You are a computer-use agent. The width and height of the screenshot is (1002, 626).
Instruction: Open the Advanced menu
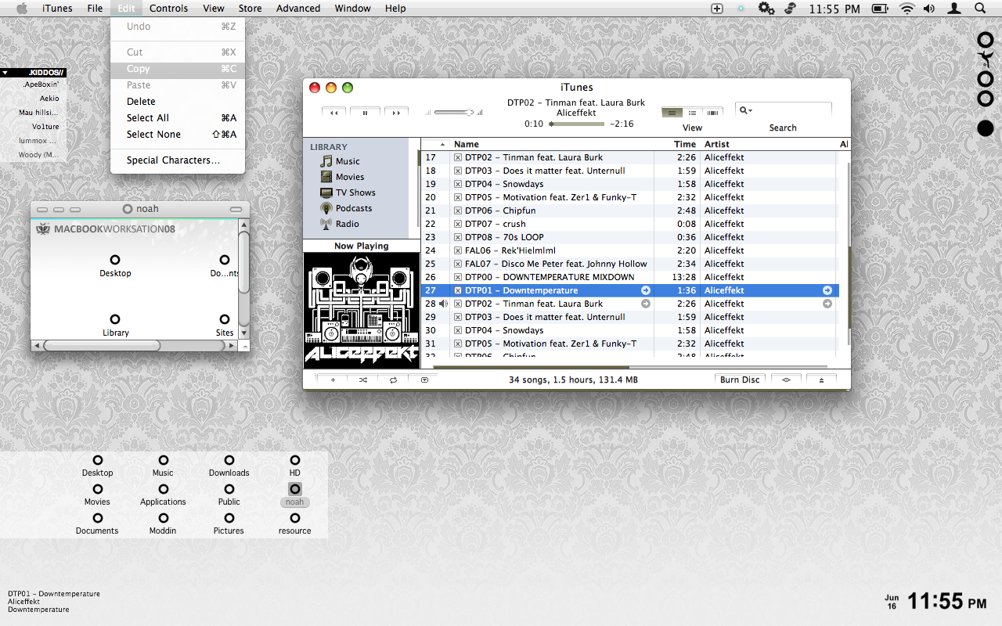click(x=298, y=9)
